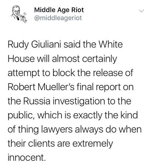151x168 pixels.
Task: Visit the @middleageriot handle
Action: tap(58, 18)
